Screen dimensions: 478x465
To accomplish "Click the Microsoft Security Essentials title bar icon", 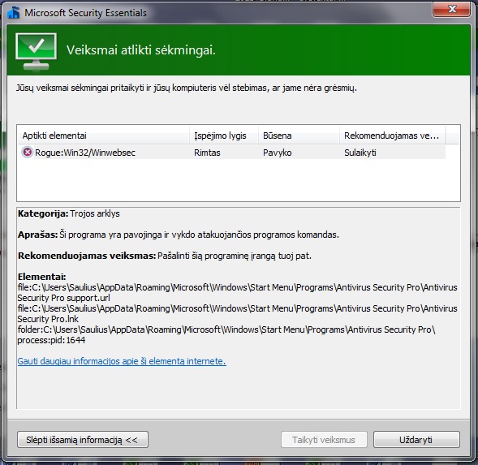I will (14, 13).
